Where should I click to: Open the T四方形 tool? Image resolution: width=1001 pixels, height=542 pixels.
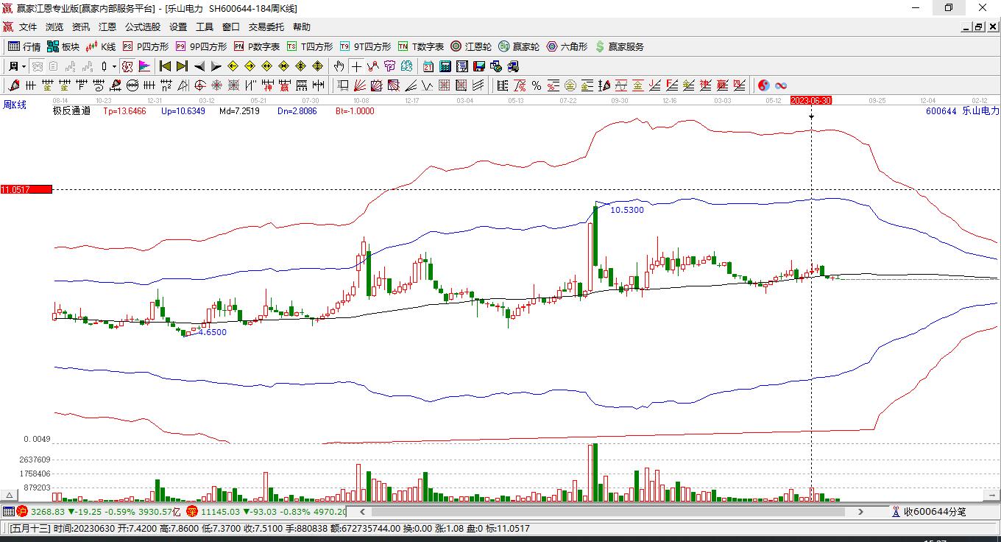(x=309, y=46)
